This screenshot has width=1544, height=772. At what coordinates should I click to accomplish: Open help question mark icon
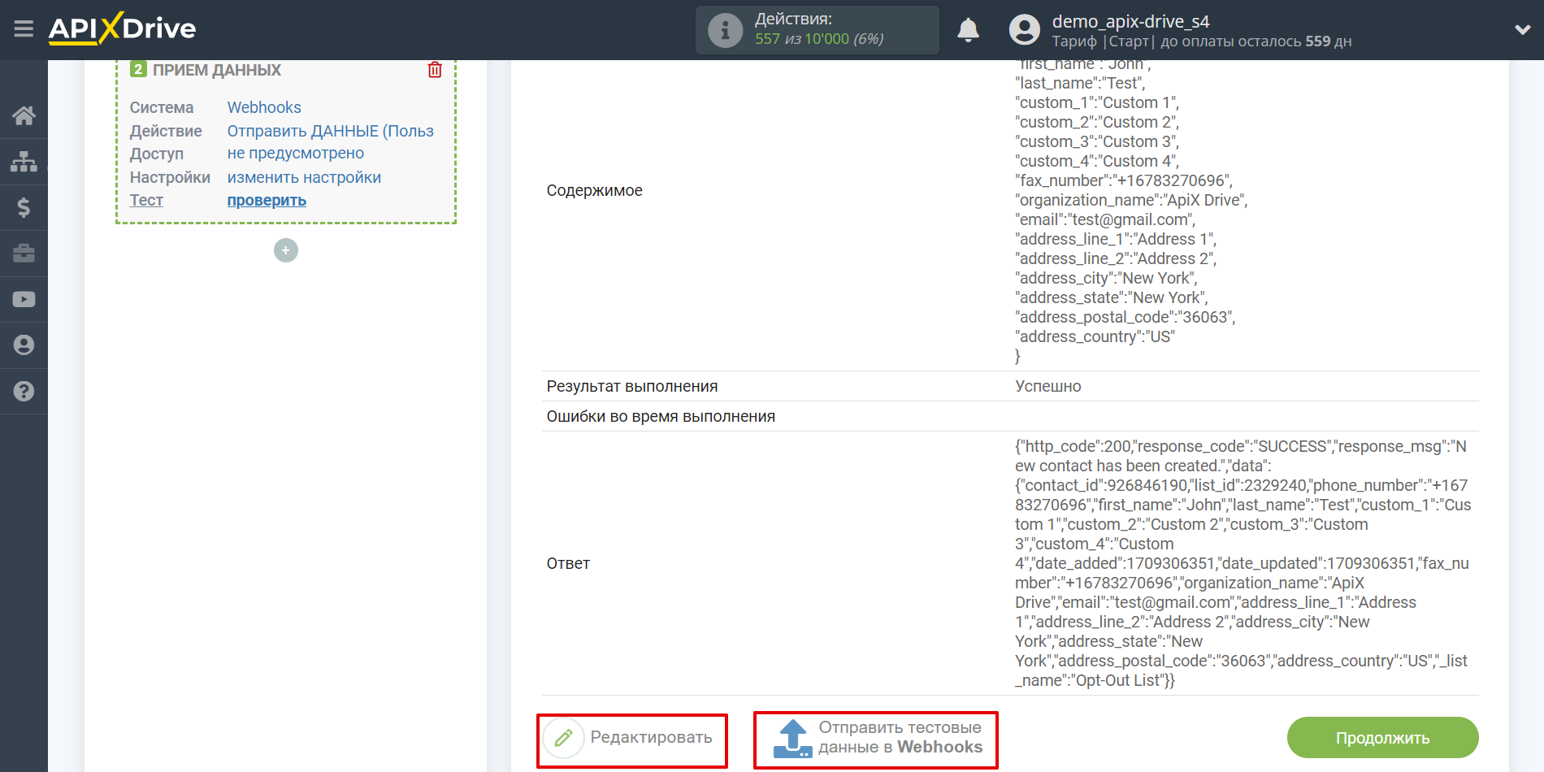tap(24, 391)
